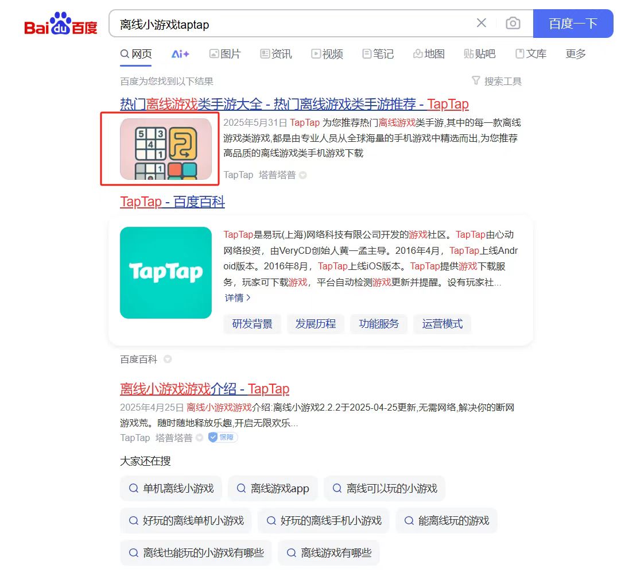Viewport: 621px width, 576px height.
Task: Open 热门离线游戏类手游大全 TapTap result
Action: pyautogui.click(x=294, y=104)
